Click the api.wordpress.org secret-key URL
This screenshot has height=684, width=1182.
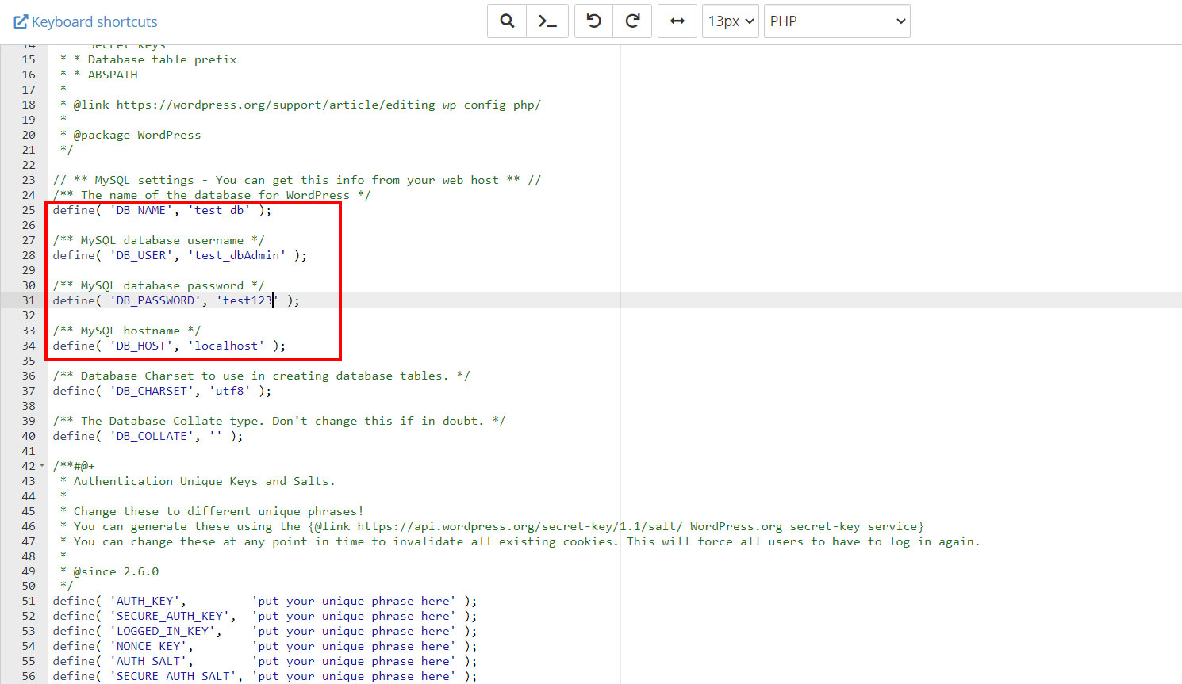520,526
